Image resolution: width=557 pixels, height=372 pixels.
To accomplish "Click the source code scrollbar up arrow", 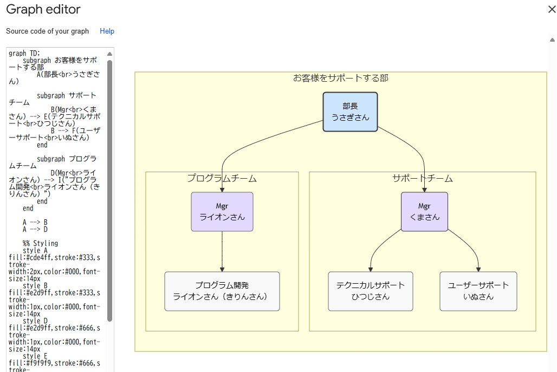I will click(110, 54).
